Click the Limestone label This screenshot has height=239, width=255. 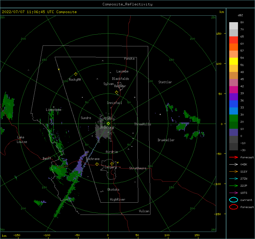(x=54, y=110)
